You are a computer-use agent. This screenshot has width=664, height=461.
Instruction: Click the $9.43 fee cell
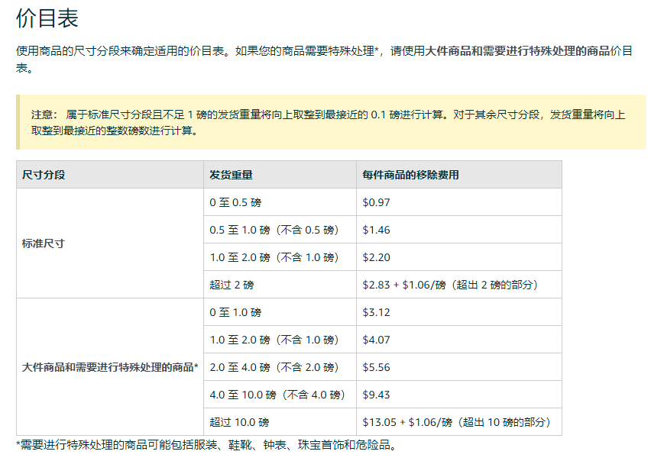pyautogui.click(x=376, y=395)
